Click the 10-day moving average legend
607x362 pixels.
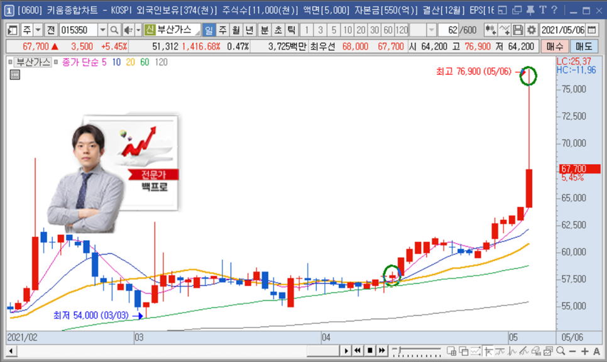point(116,62)
